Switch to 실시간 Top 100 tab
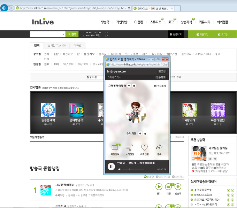 (x=57, y=45)
